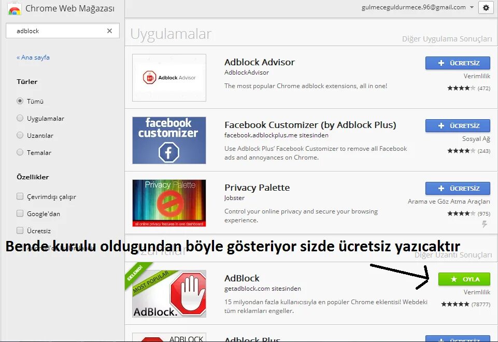Click the Verimlilik label under the OYLA button
The image size is (498, 342).
click(477, 292)
